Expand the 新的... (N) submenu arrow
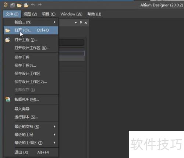The image size is (184, 158). (54, 22)
